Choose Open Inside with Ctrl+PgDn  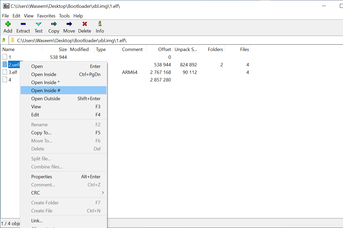click(63, 74)
